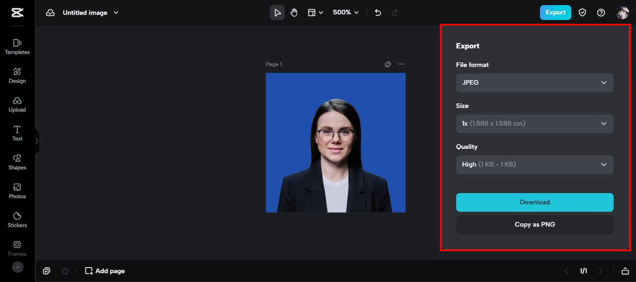Click the Page 1 label
The width and height of the screenshot is (636, 282).
[x=274, y=64]
